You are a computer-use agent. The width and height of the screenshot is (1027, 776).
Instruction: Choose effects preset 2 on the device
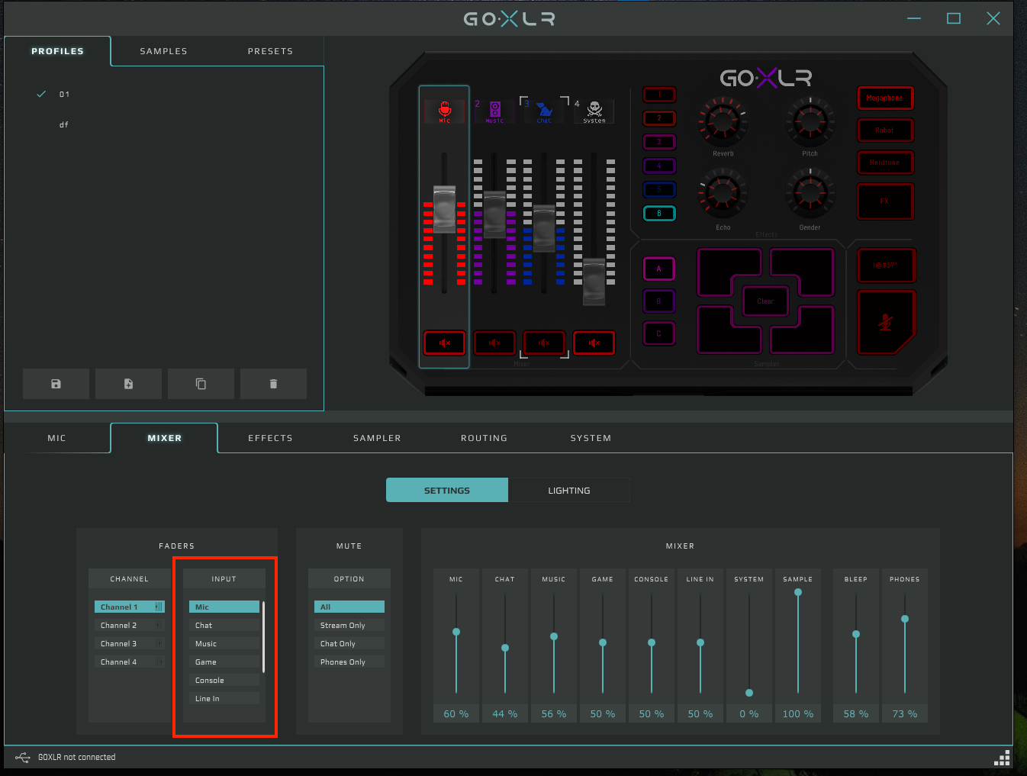659,118
